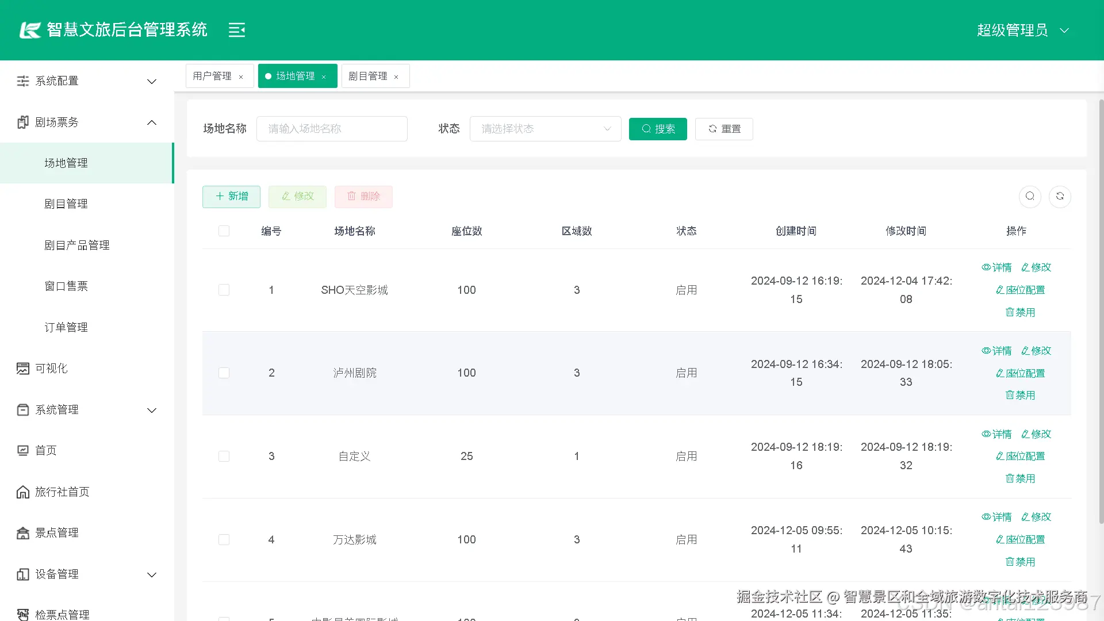
Task: Click the 新增 button
Action: 231,197
